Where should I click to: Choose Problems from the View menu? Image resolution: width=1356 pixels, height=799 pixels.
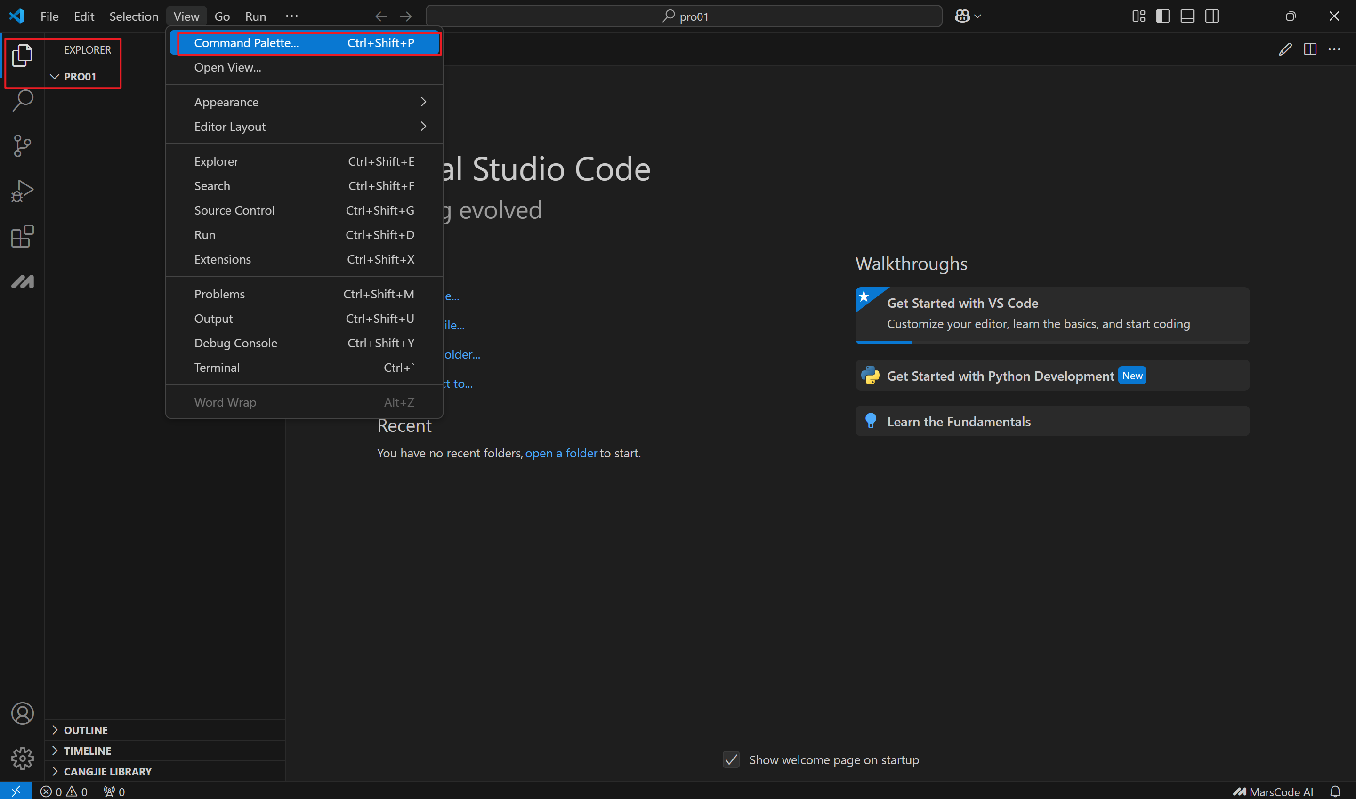pos(304,294)
